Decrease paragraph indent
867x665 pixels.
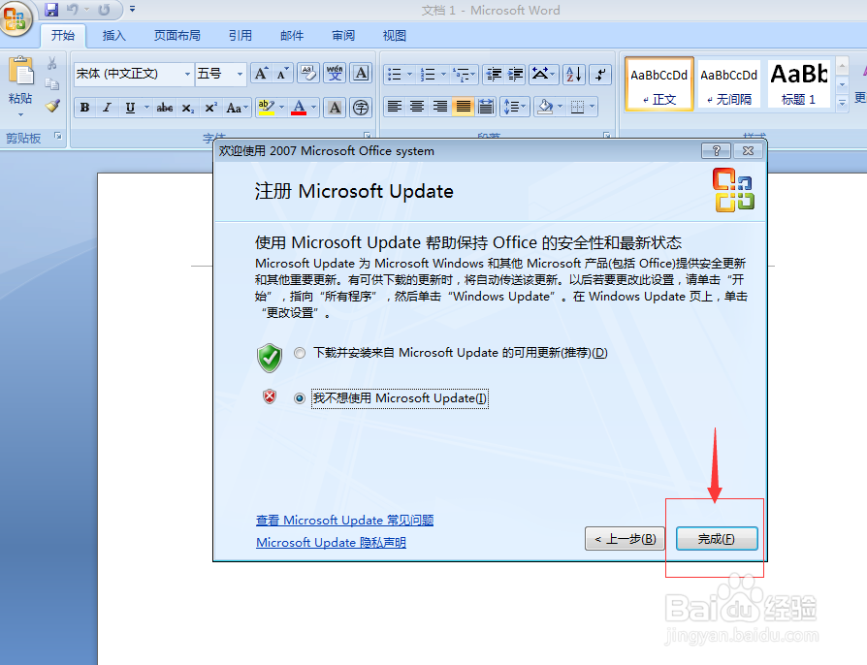494,74
